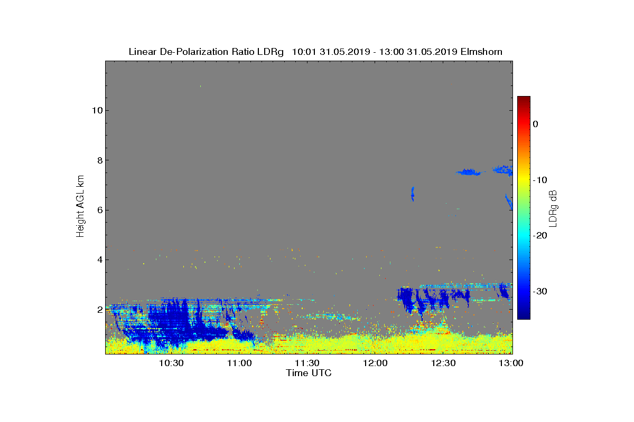The image size is (634, 422).
Task: Click the dark blue bottom of colorbar
Action: (524, 316)
